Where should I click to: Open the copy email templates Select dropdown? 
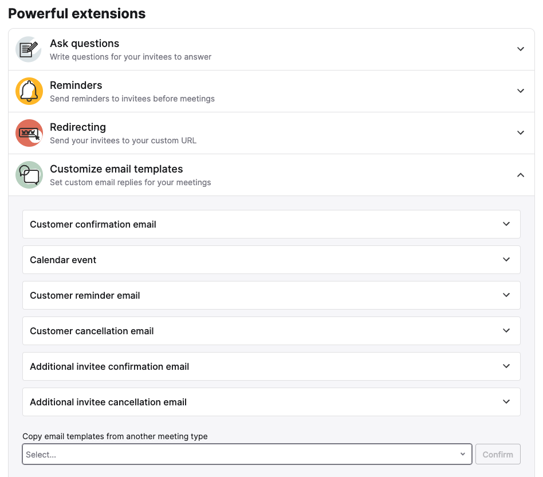247,454
